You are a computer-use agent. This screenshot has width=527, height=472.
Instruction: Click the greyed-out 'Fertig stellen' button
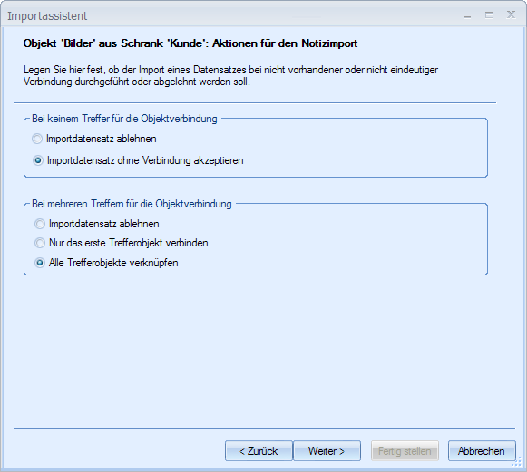(405, 451)
